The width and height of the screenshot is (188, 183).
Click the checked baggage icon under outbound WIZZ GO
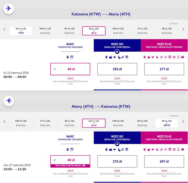[115, 57]
